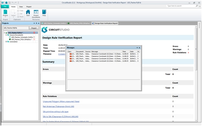Open the Messages panel dropdown arrow
Image resolution: width=202 pixels, height=126 pixels.
click(x=137, y=48)
